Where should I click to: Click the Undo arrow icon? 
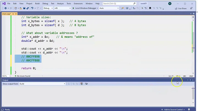32,8
